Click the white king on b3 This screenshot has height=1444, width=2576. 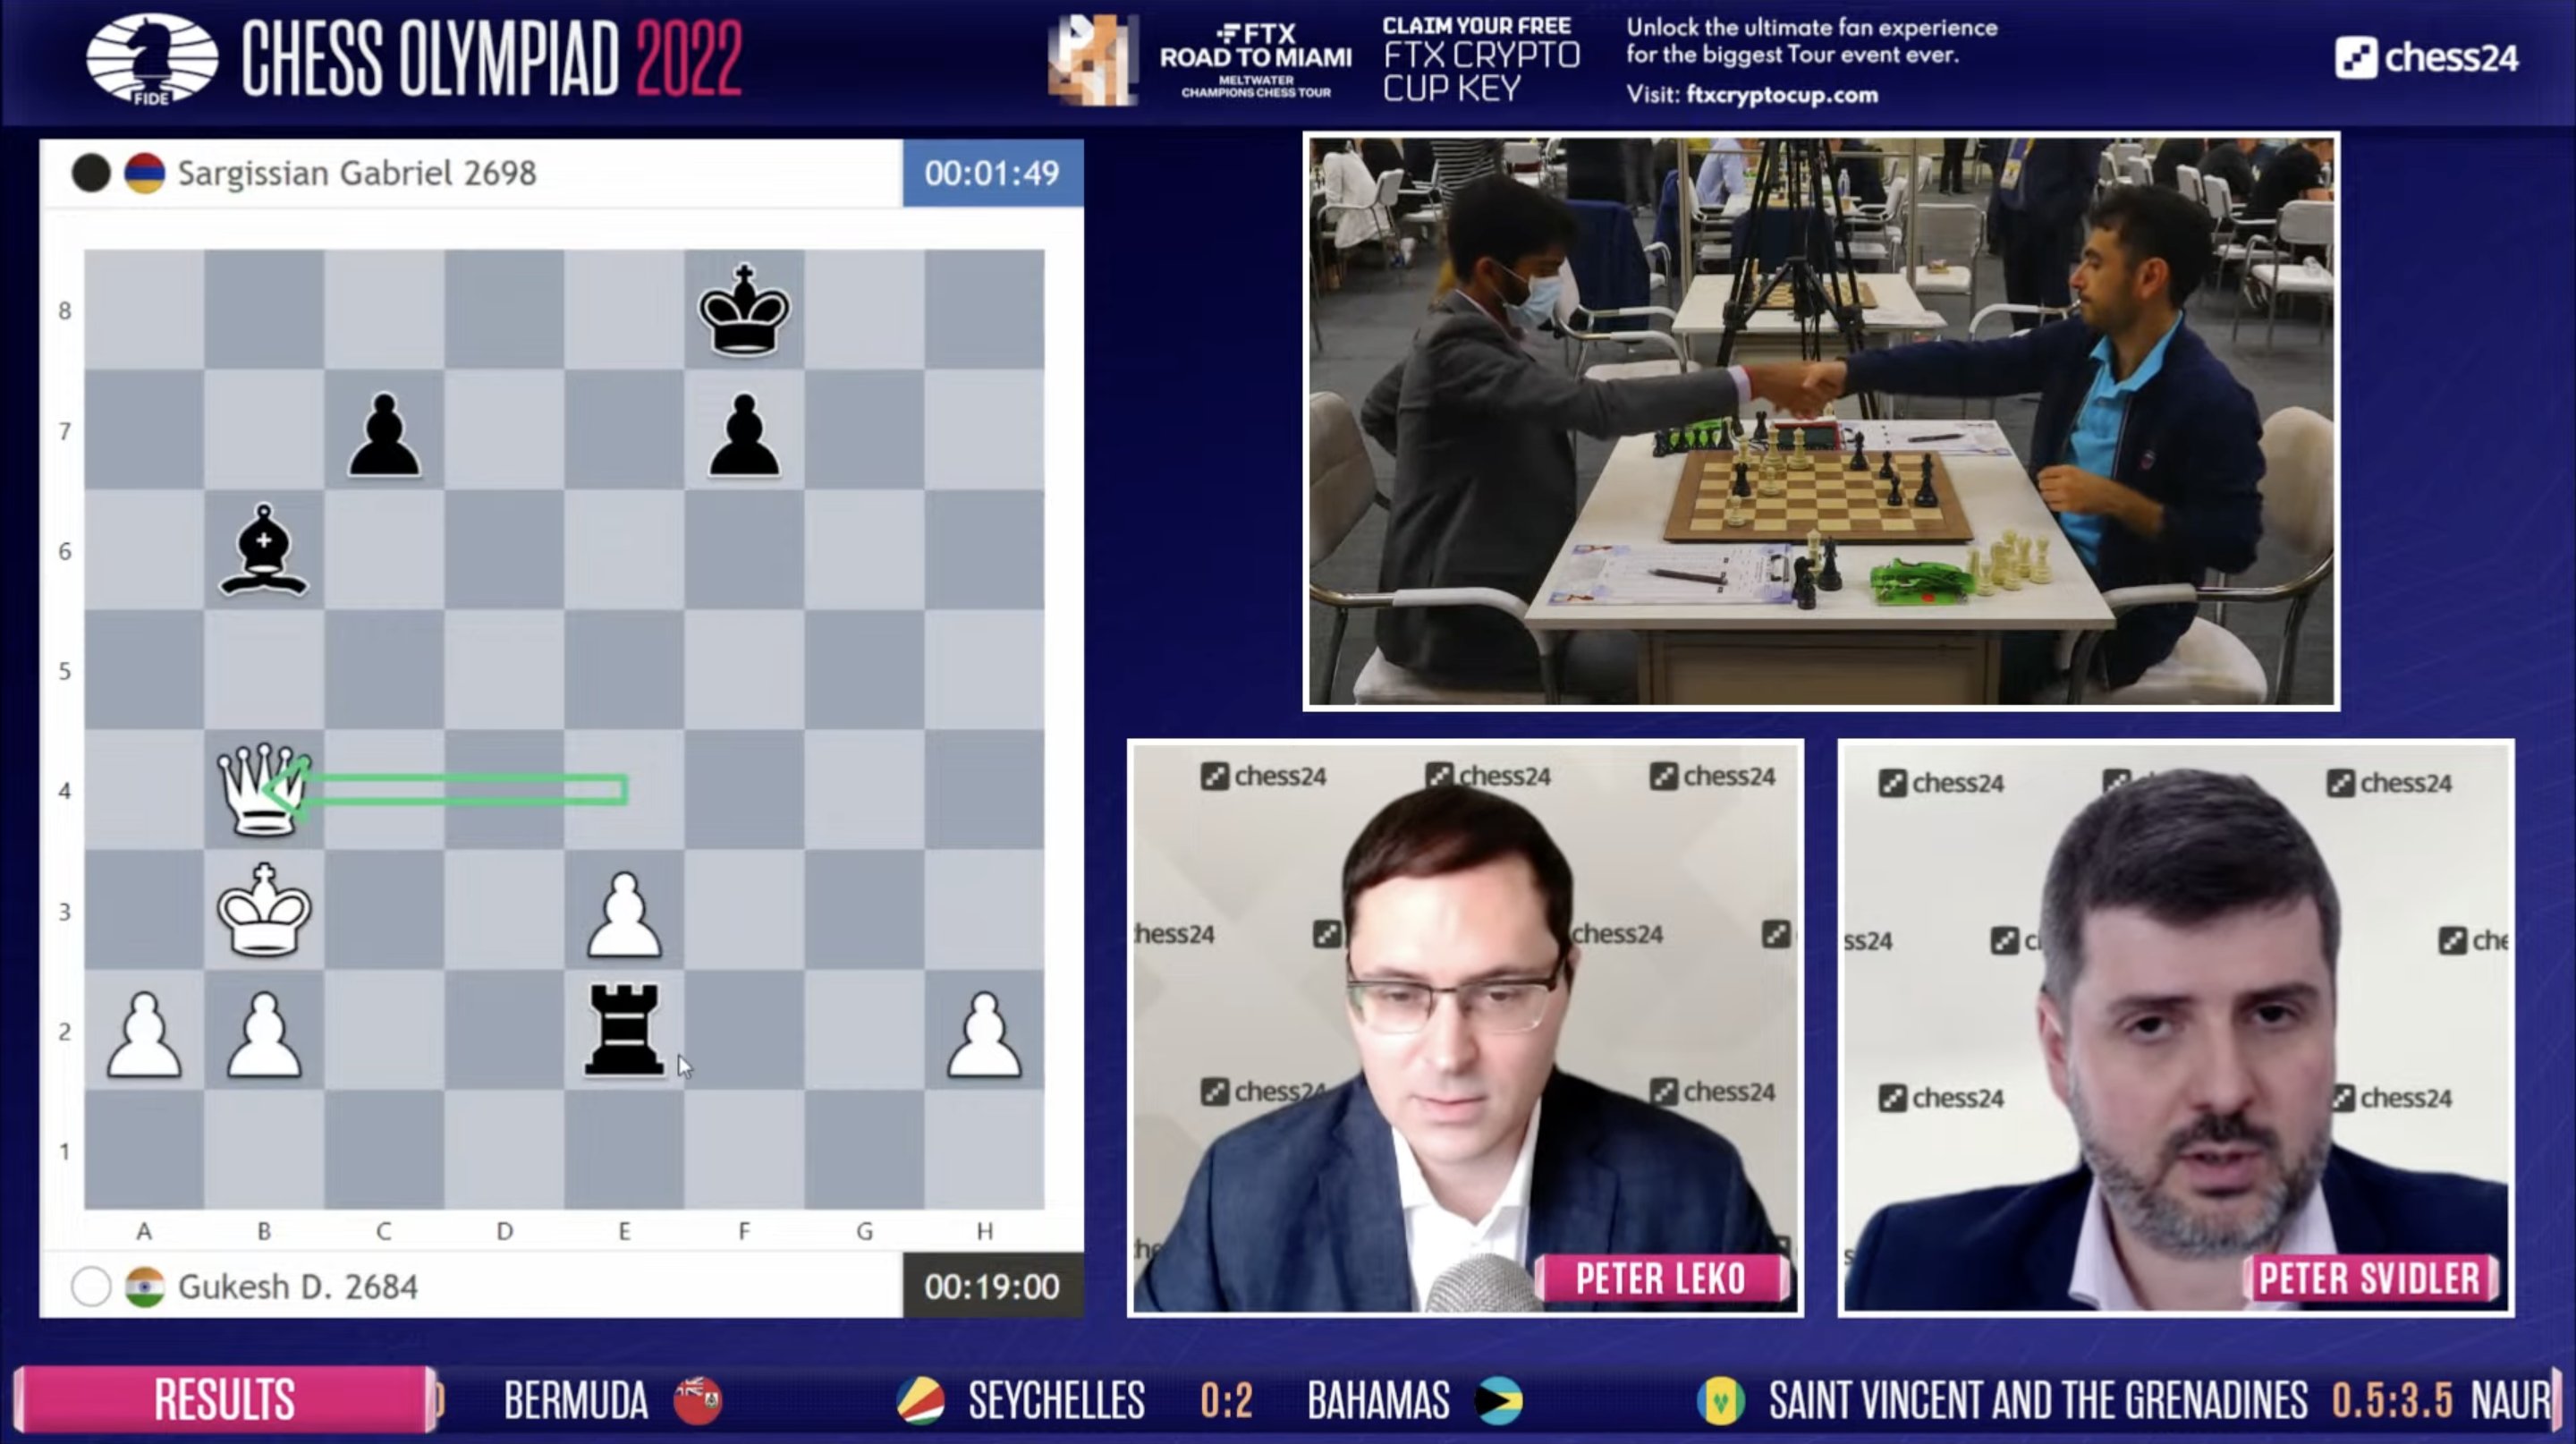pyautogui.click(x=264, y=910)
